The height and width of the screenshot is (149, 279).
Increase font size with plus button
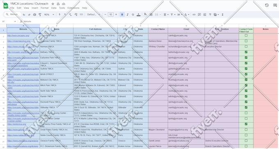116,14
